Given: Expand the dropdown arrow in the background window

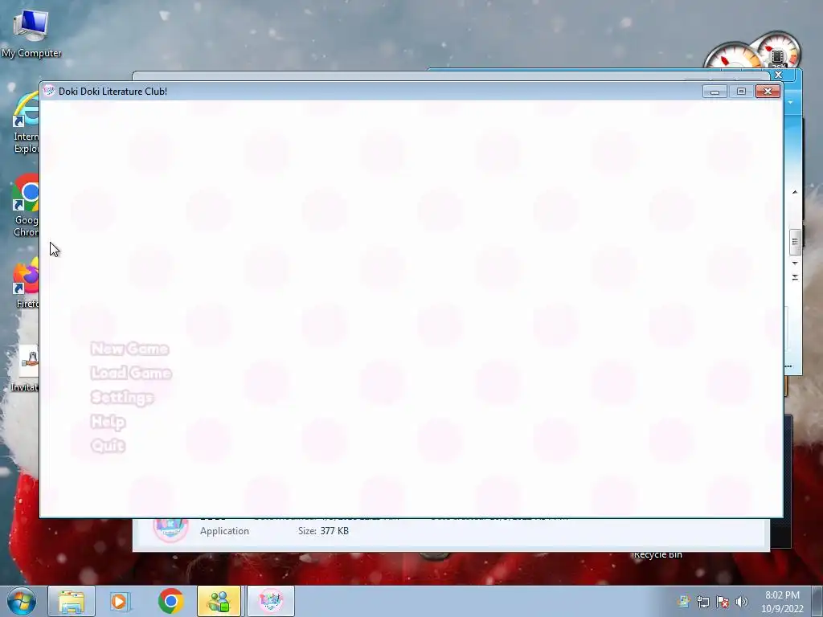Looking at the screenshot, I should 791,102.
